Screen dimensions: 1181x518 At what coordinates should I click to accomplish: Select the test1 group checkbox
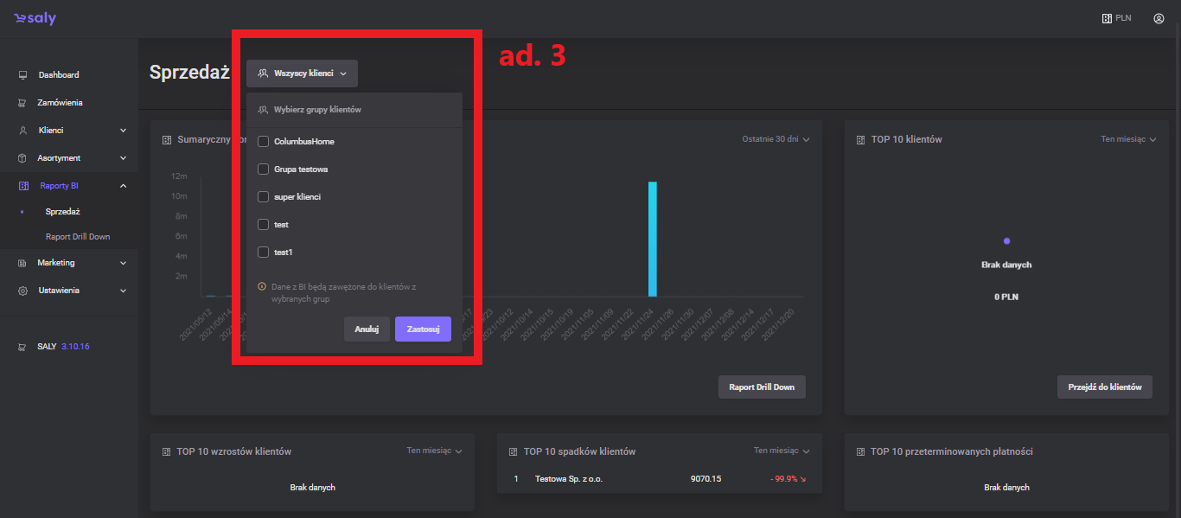[264, 253]
